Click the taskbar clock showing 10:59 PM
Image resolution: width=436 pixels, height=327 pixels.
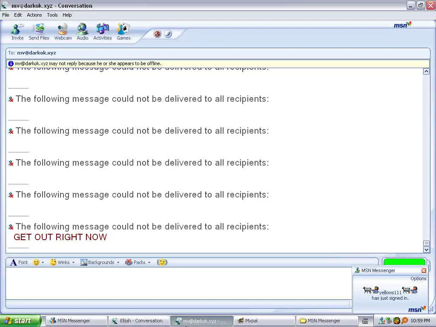pos(420,321)
